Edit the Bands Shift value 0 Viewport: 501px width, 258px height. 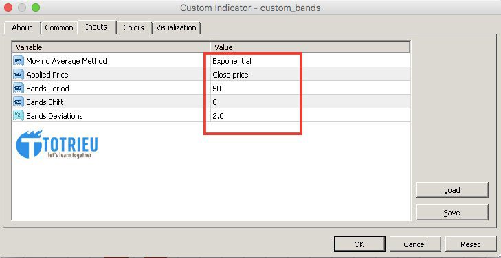tap(214, 102)
